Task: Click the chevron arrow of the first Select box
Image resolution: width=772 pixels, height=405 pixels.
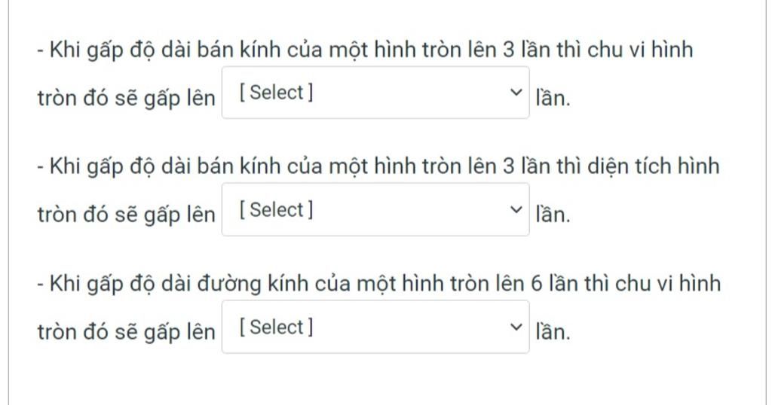Action: 516,93
